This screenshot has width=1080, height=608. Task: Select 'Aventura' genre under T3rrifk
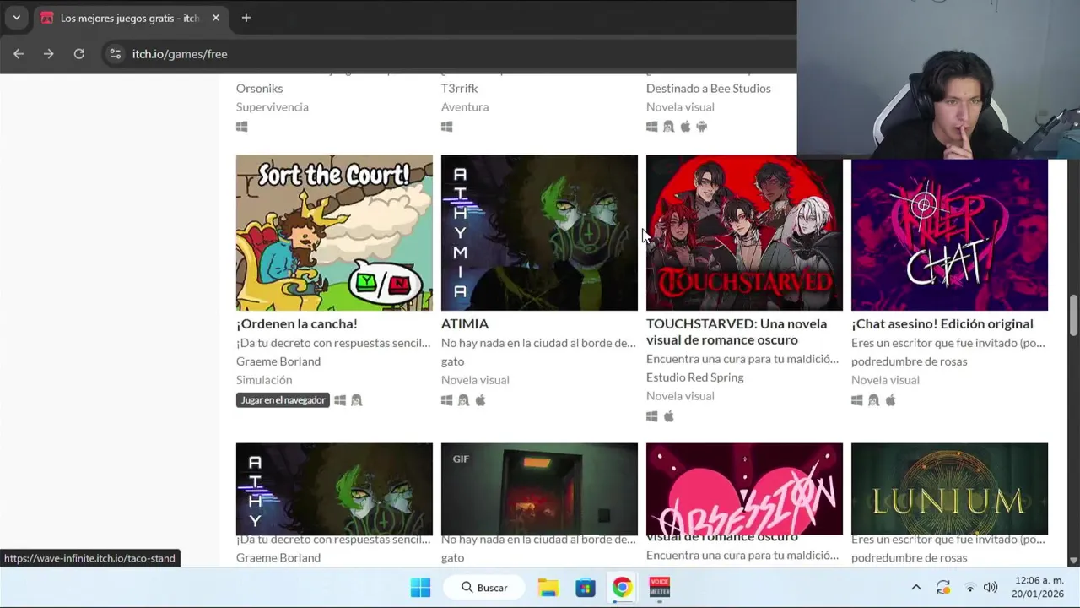pos(465,106)
